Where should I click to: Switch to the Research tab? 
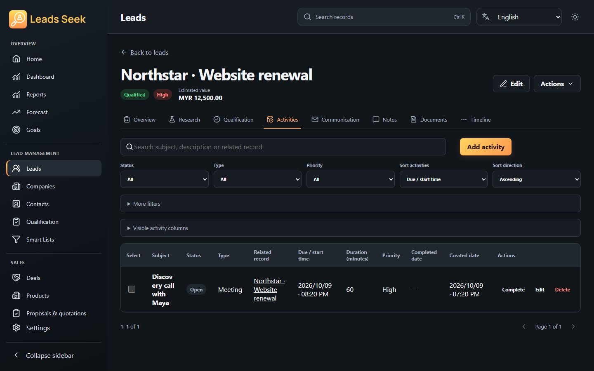[184, 120]
